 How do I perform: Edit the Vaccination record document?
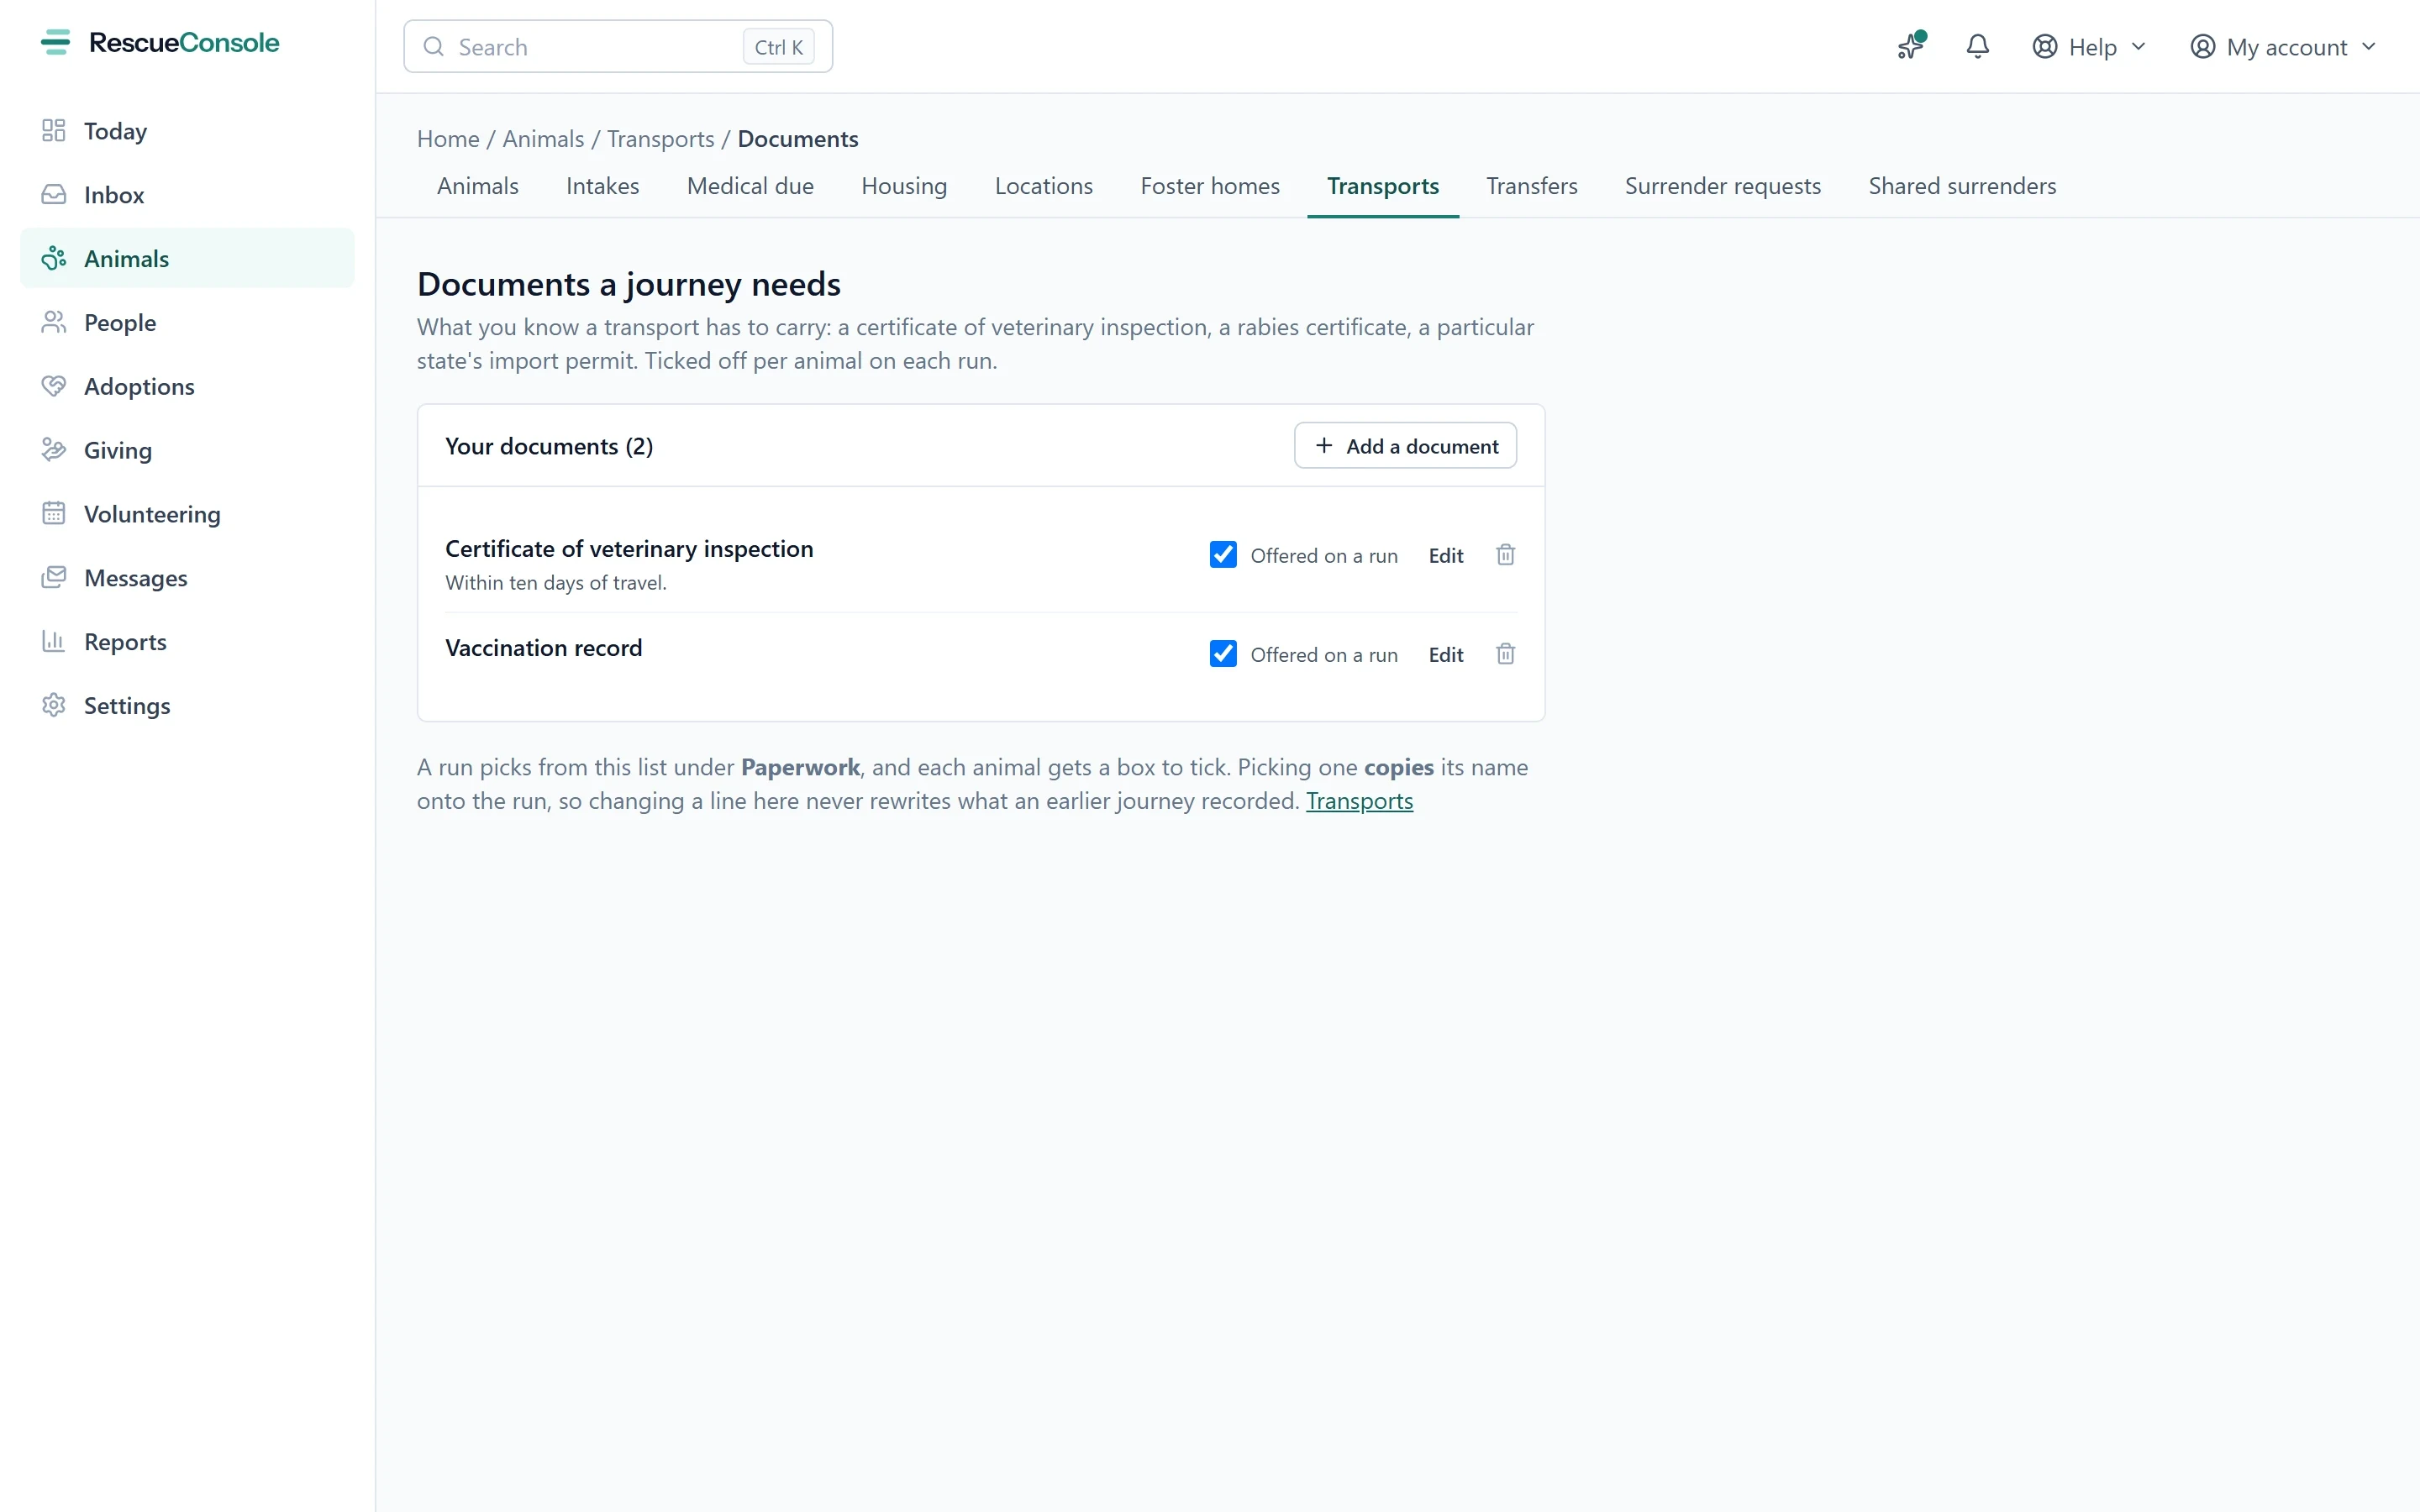click(1445, 655)
